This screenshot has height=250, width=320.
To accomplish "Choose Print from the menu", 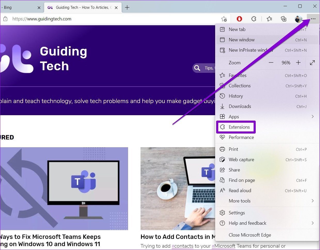I will [267, 149].
